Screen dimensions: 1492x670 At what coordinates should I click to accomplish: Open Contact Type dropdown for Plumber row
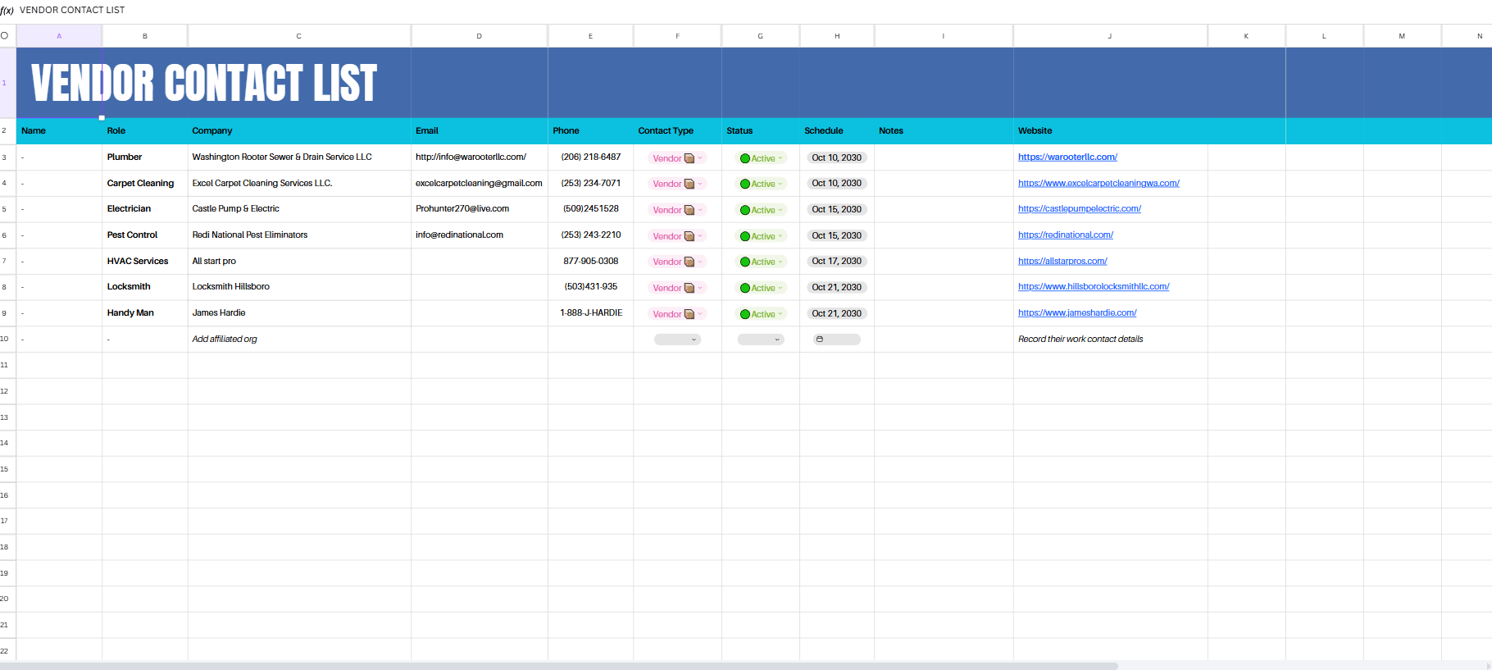677,158
